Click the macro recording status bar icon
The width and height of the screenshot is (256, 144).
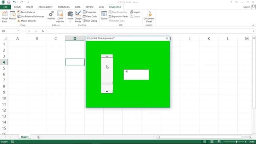pos(12,142)
